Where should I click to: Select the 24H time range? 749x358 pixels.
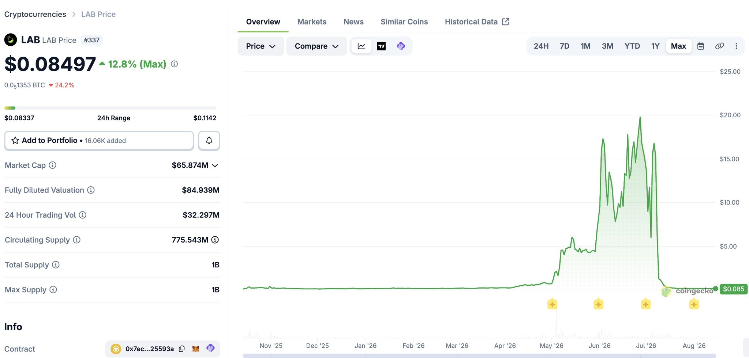541,46
